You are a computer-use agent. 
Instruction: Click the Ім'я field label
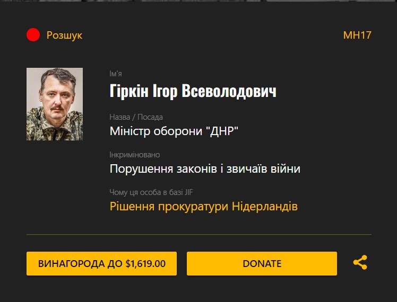(x=116, y=74)
